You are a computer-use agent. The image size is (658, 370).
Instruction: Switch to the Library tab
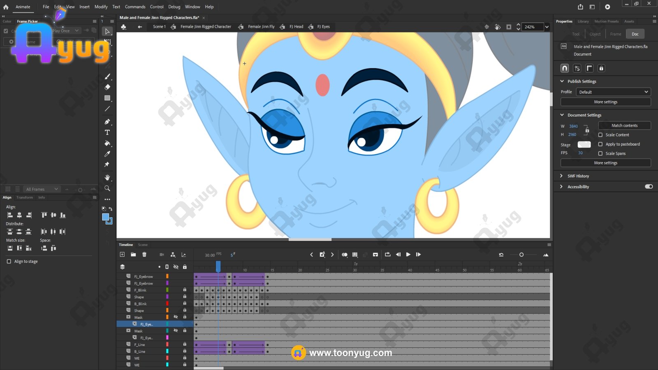point(583,21)
